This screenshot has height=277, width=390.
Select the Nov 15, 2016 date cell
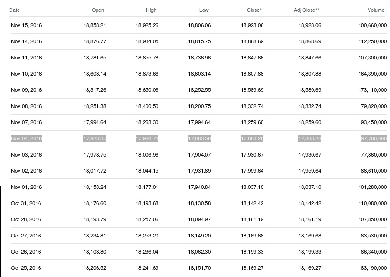pos(27,25)
